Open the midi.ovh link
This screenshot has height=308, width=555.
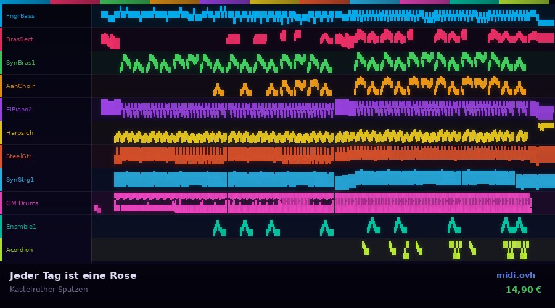click(x=516, y=275)
